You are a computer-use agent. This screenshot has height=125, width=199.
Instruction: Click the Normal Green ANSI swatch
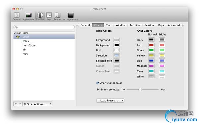coord(151,50)
